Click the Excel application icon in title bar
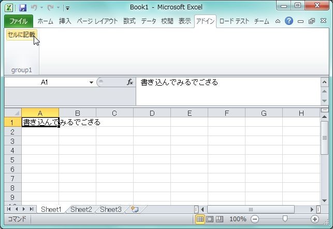 point(8,8)
